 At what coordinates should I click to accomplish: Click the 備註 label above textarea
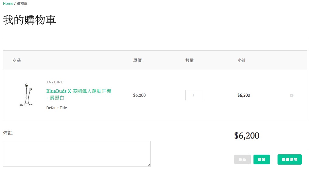[8, 133]
